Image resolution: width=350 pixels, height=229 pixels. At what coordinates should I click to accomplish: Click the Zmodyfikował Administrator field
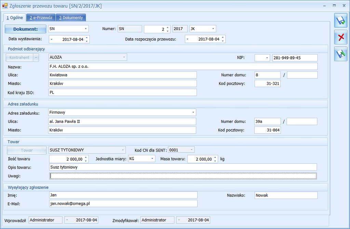[157, 220]
